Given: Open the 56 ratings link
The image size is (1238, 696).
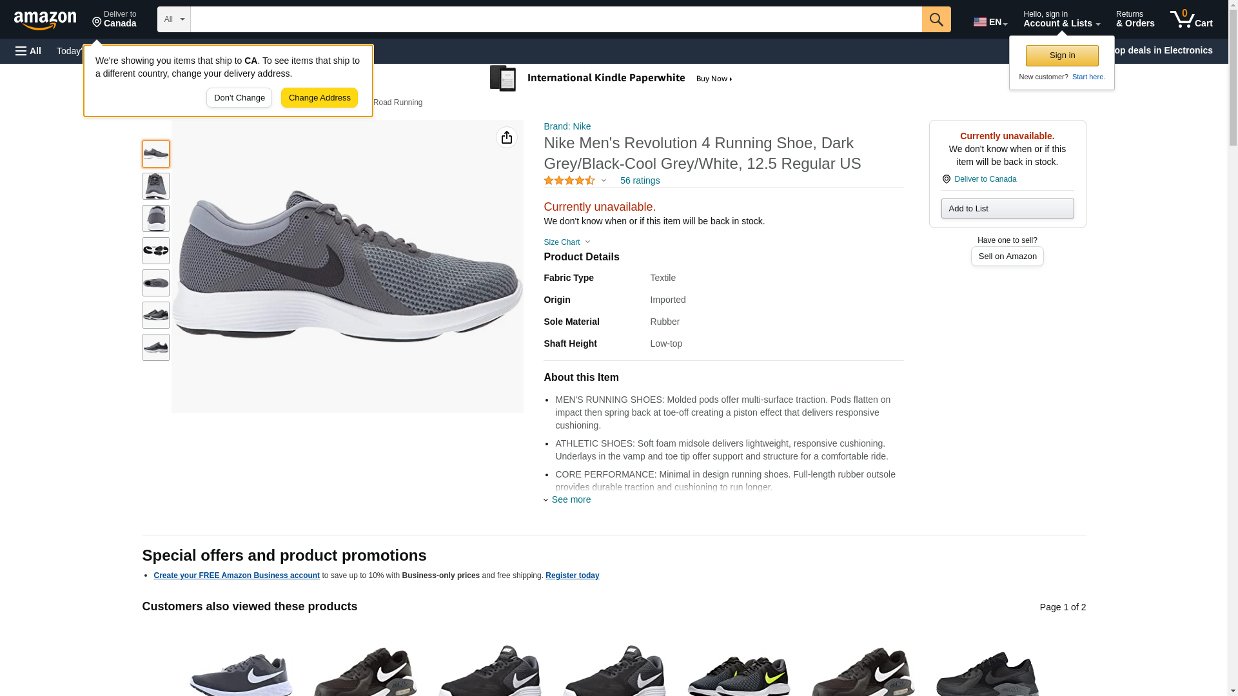Looking at the screenshot, I should click(639, 181).
